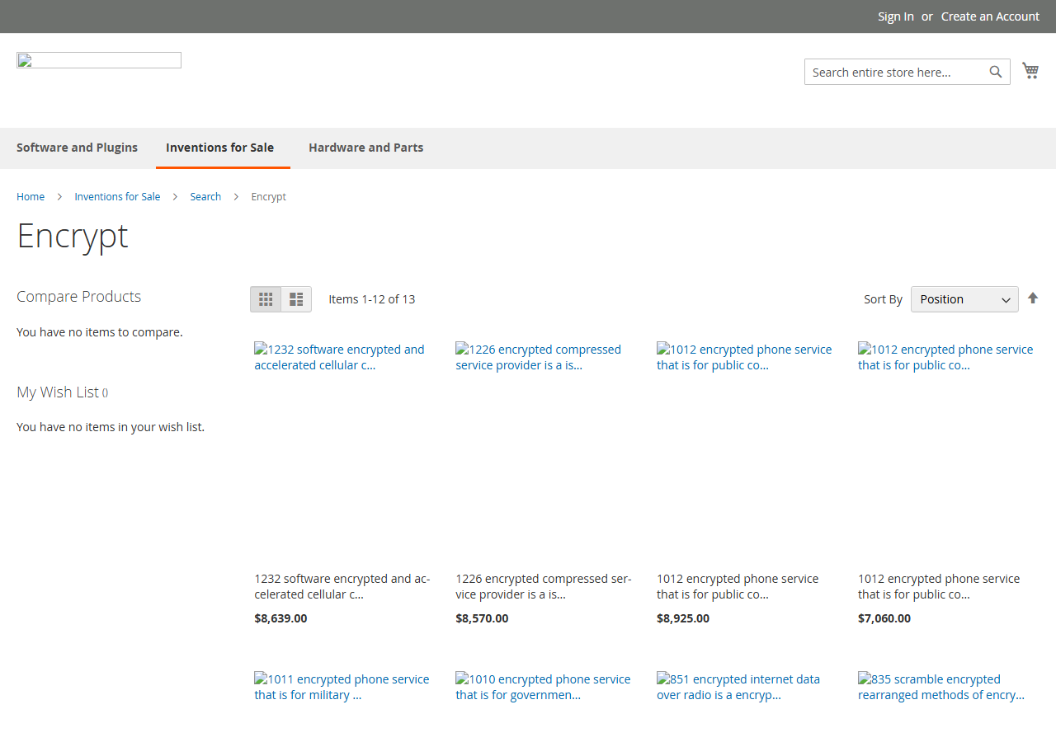Click the search magnifier icon

point(996,72)
